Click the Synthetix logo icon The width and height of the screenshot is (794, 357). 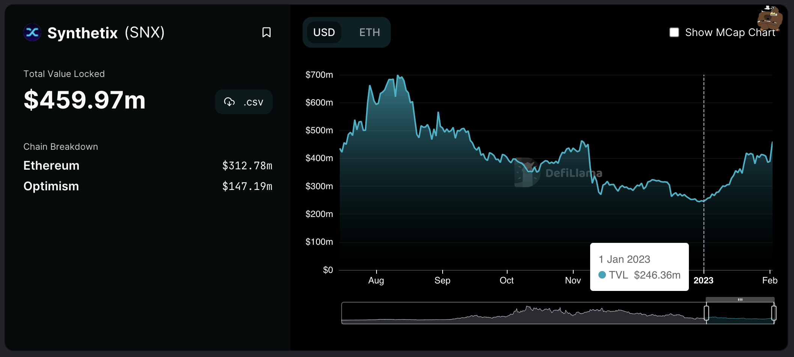coord(32,32)
